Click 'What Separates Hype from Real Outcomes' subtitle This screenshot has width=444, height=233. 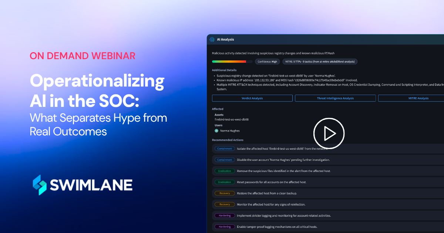pyautogui.click(x=98, y=125)
